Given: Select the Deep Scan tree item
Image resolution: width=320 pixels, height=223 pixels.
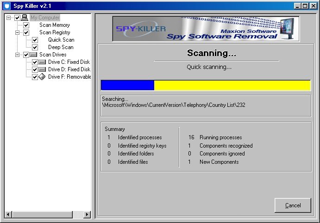Looking at the screenshot, I should pyautogui.click(x=61, y=47).
